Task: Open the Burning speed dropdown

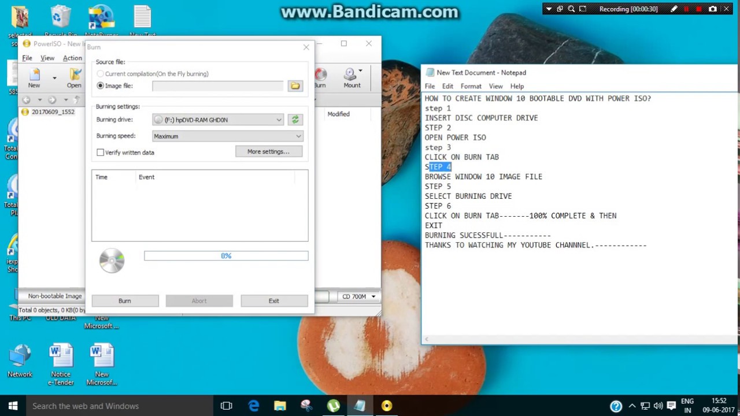Action: 227,136
